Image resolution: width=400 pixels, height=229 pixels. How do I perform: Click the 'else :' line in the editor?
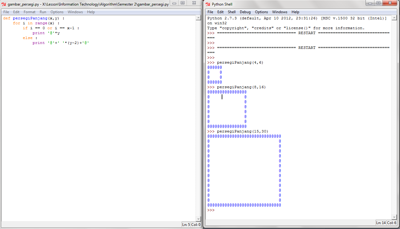pos(30,38)
